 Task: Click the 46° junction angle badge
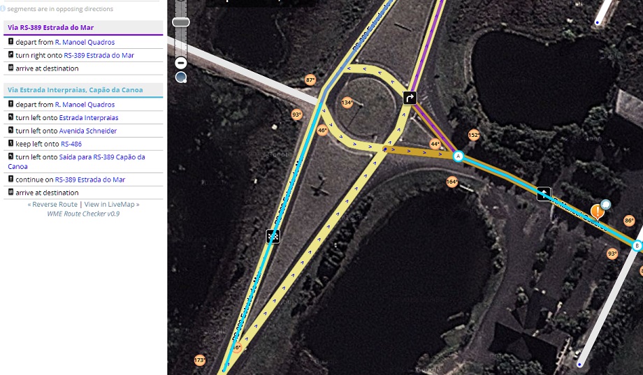[x=322, y=131]
